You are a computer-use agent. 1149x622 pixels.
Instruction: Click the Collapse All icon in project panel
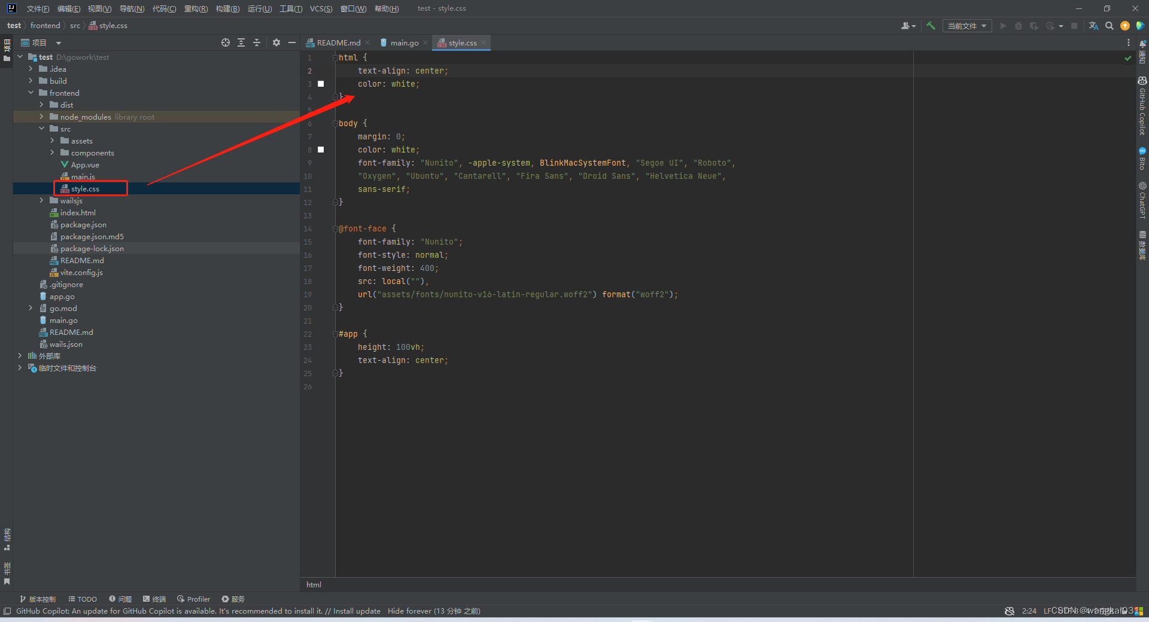click(257, 42)
